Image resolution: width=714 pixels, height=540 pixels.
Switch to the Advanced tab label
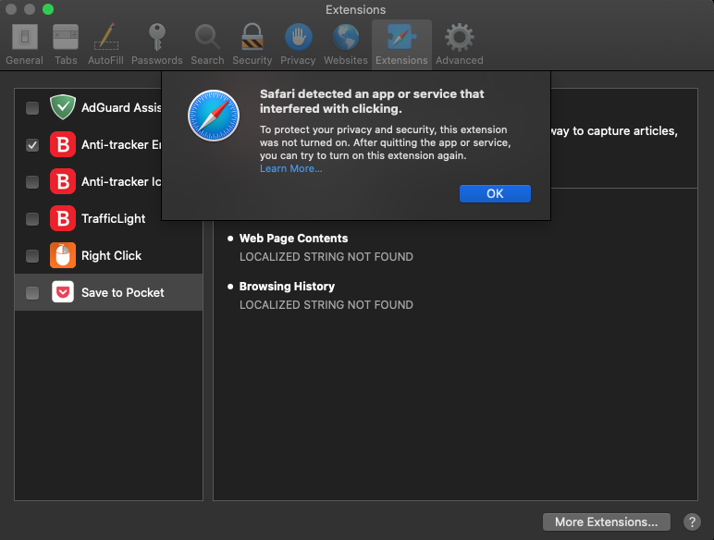point(460,60)
